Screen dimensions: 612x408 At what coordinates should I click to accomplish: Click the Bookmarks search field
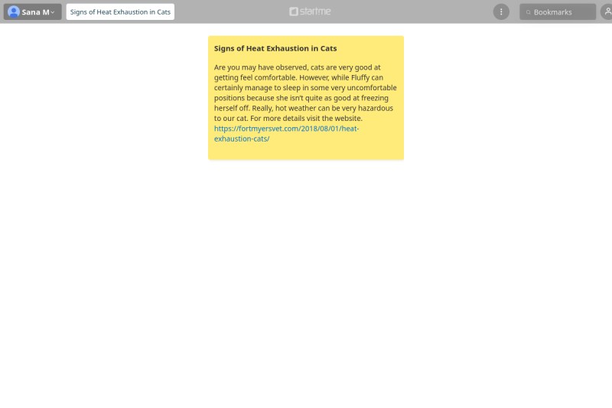click(558, 11)
